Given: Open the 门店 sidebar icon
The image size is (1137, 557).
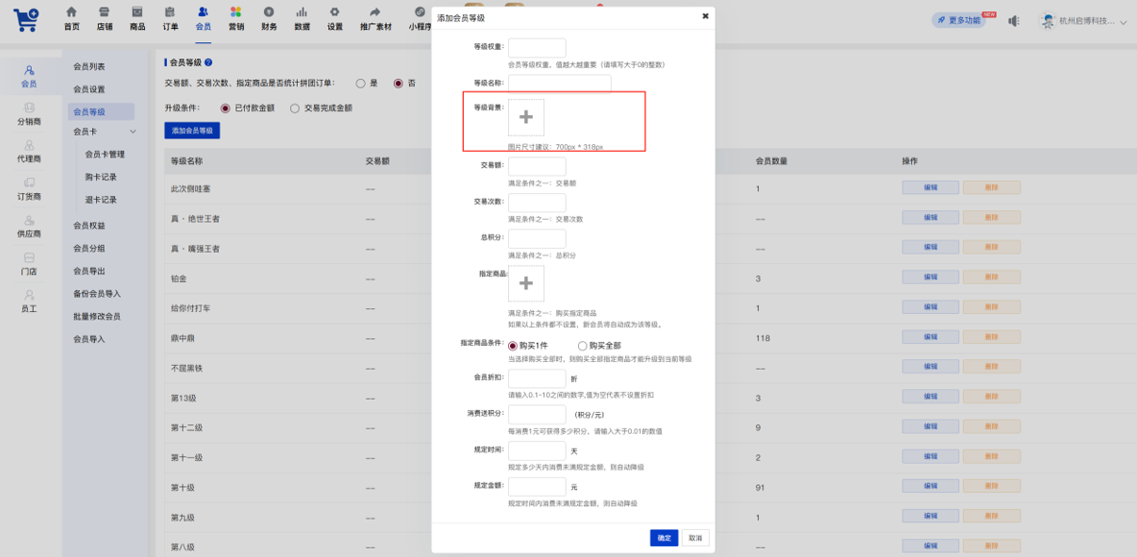Looking at the screenshot, I should pos(29,258).
